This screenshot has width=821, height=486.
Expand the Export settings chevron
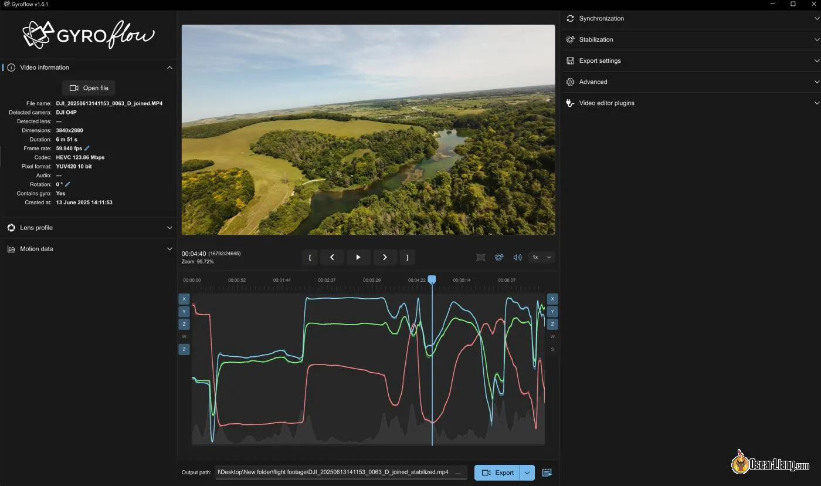coord(817,61)
